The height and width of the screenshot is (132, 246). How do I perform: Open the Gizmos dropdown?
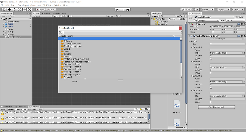pos(110,16)
